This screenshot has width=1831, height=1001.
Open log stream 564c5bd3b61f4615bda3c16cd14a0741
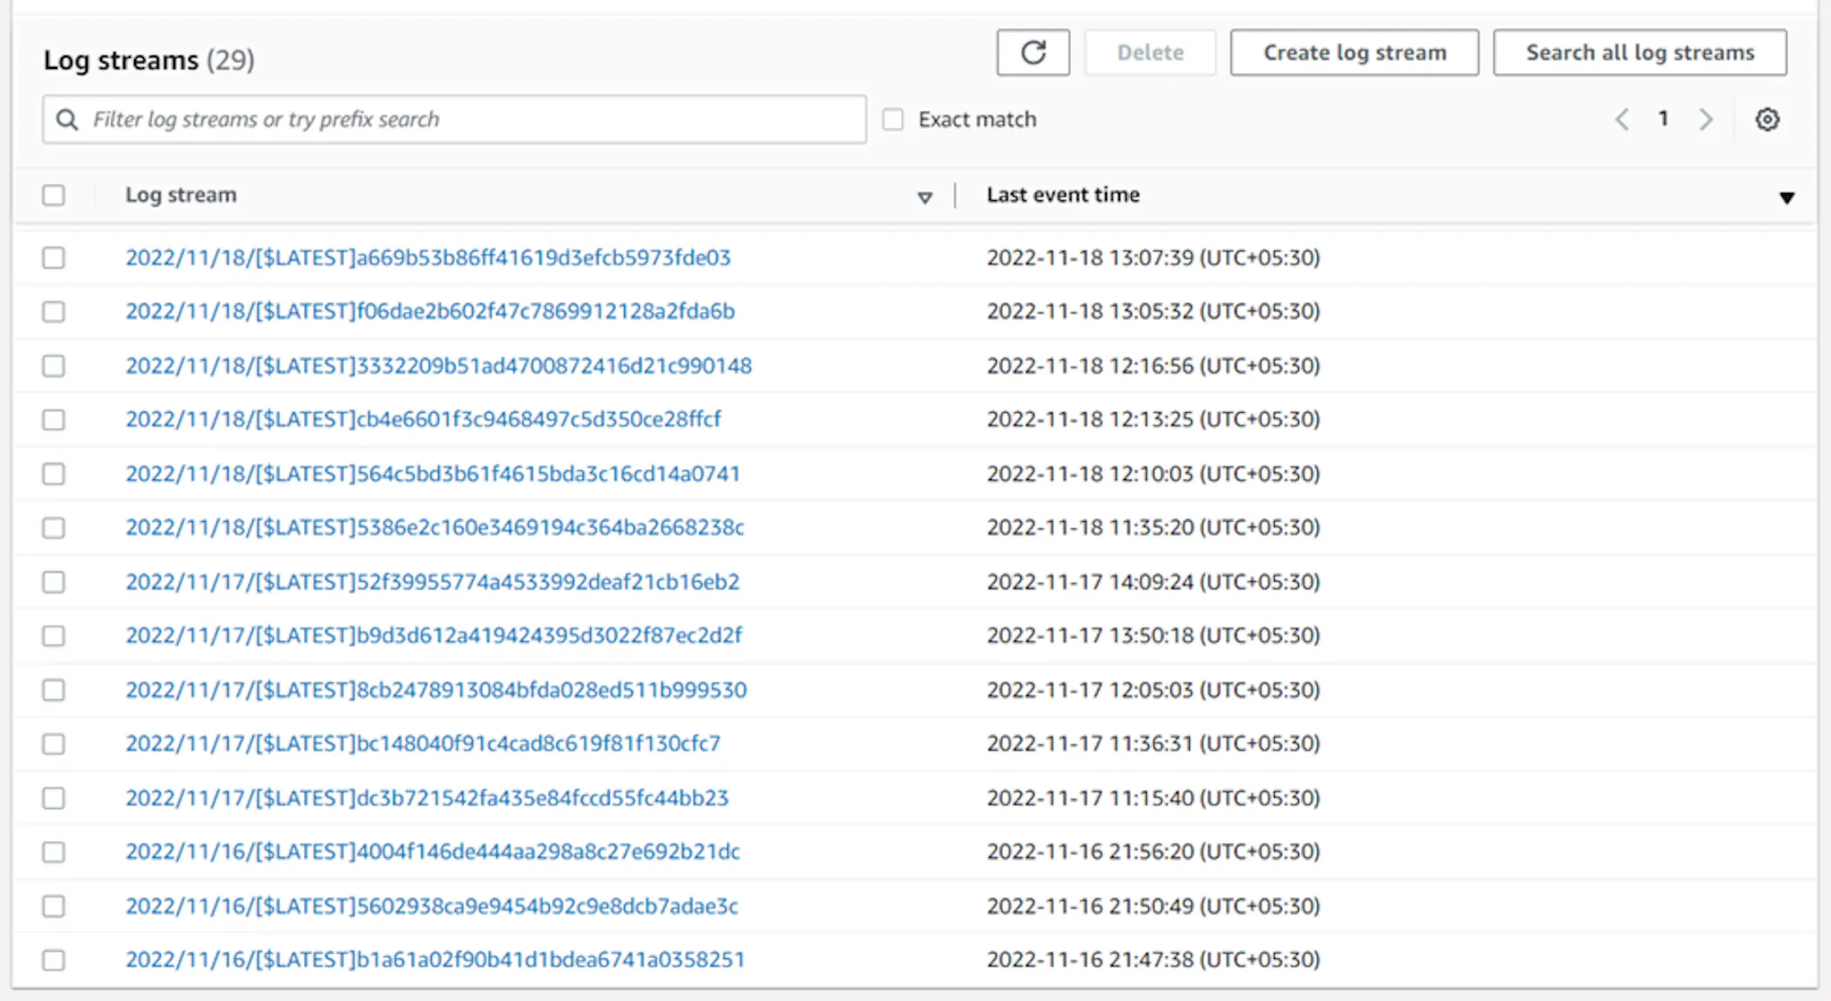[x=433, y=474]
